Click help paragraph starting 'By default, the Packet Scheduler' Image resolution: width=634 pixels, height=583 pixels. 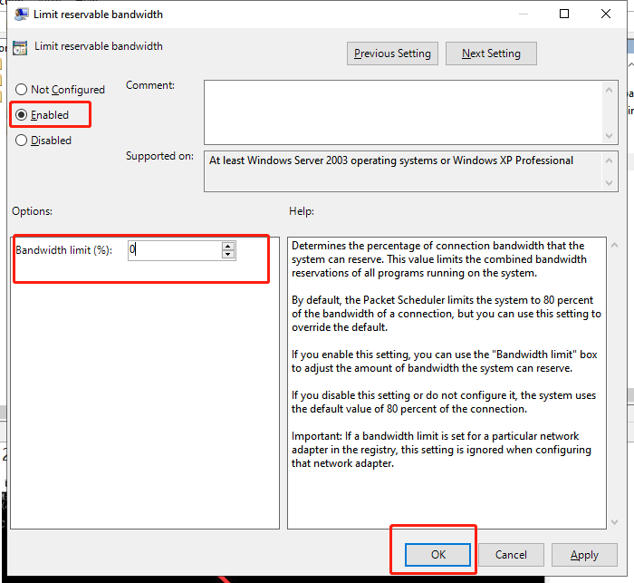[446, 314]
